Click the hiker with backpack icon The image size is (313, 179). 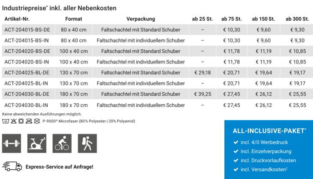coord(87,143)
